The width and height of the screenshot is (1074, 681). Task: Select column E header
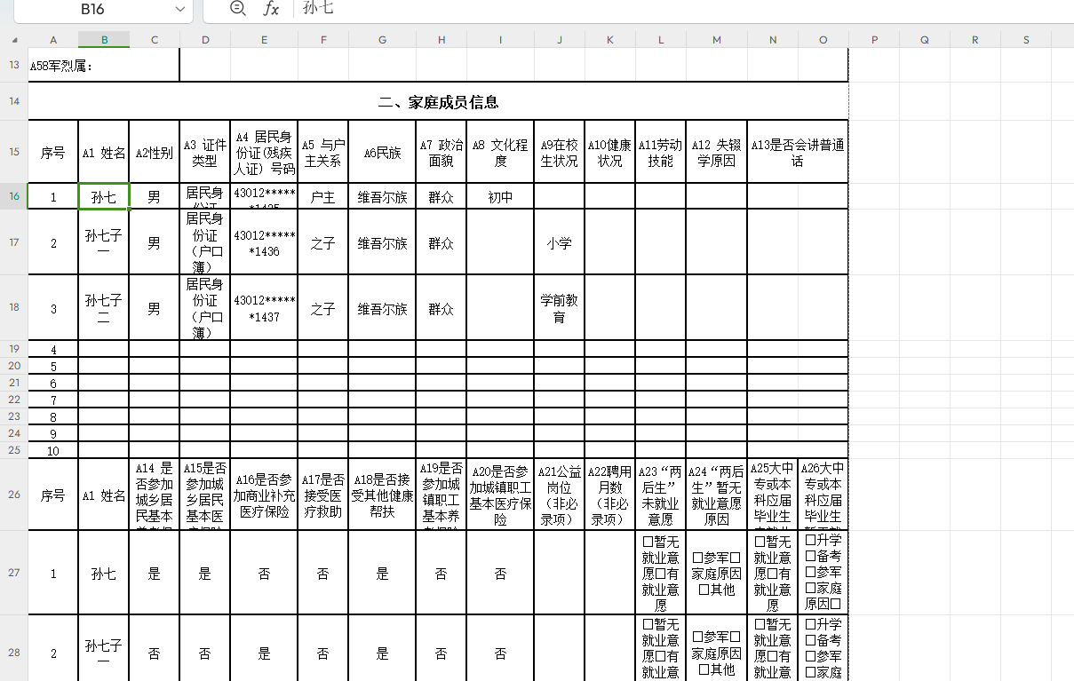(x=264, y=40)
